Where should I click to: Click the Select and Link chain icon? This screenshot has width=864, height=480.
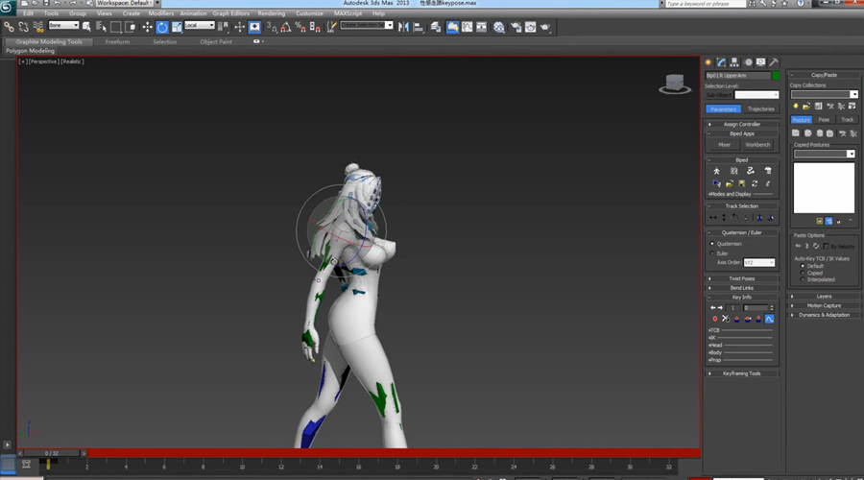[x=9, y=27]
